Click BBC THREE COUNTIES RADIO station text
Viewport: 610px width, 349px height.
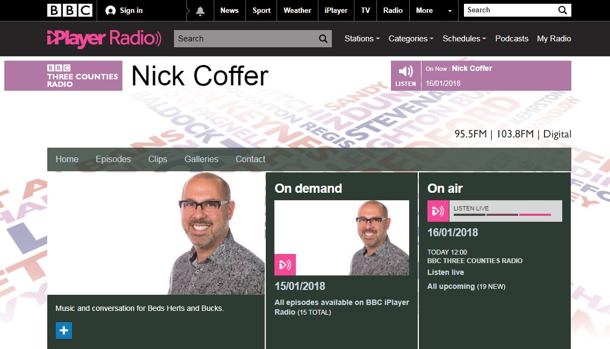(x=475, y=261)
